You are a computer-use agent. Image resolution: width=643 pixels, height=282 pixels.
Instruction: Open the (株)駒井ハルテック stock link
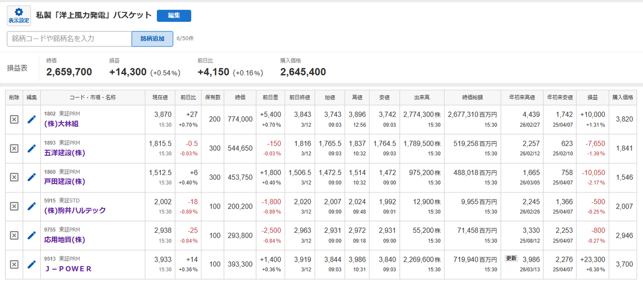coord(74,210)
